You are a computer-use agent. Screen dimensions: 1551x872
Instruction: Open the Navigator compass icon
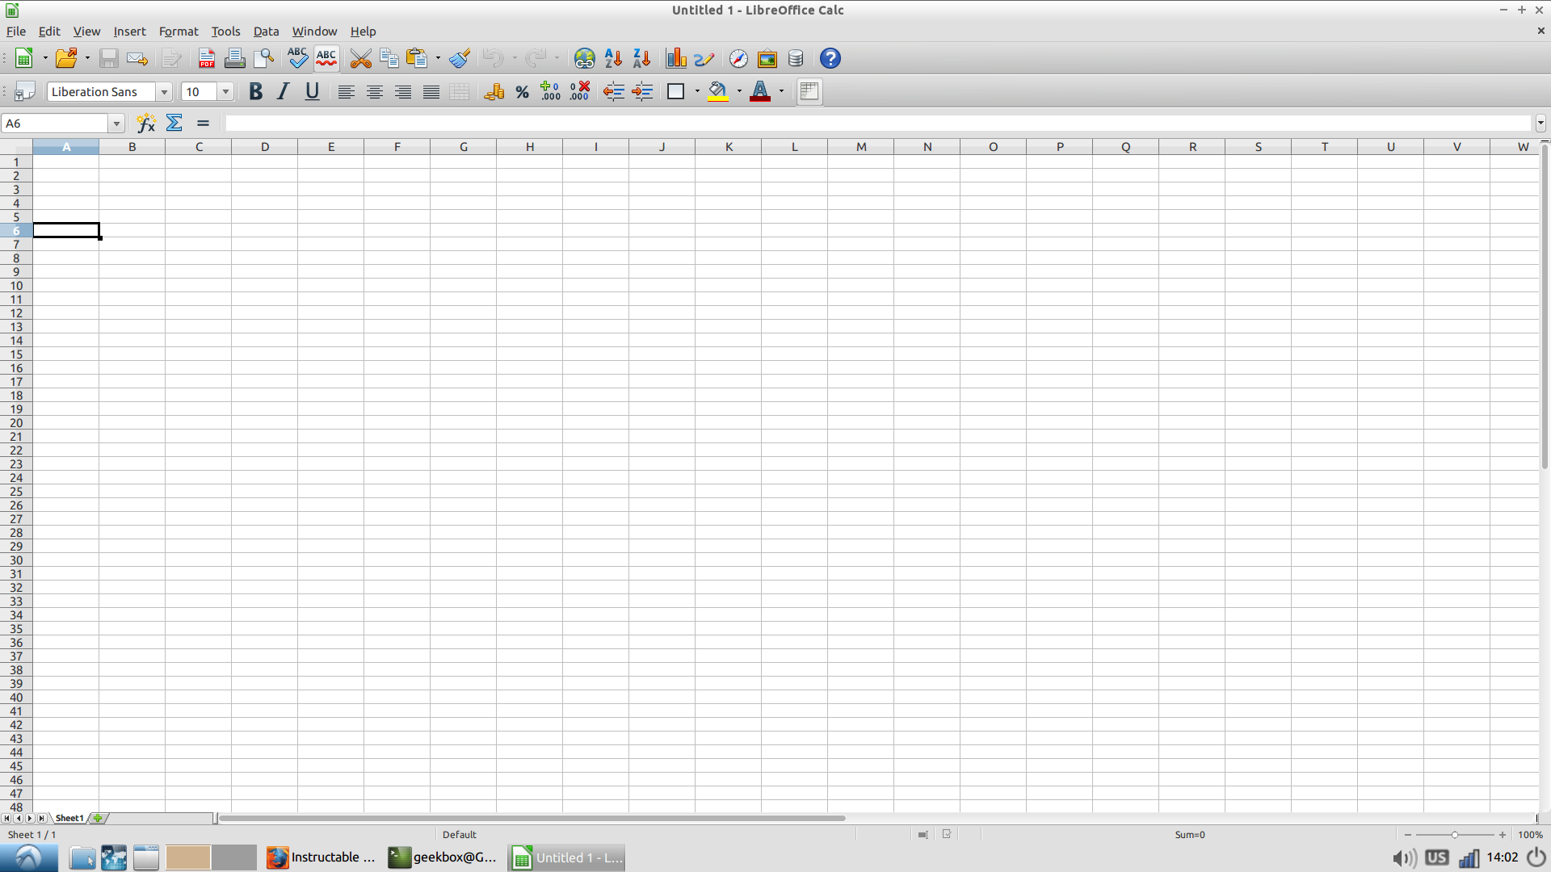click(x=738, y=58)
